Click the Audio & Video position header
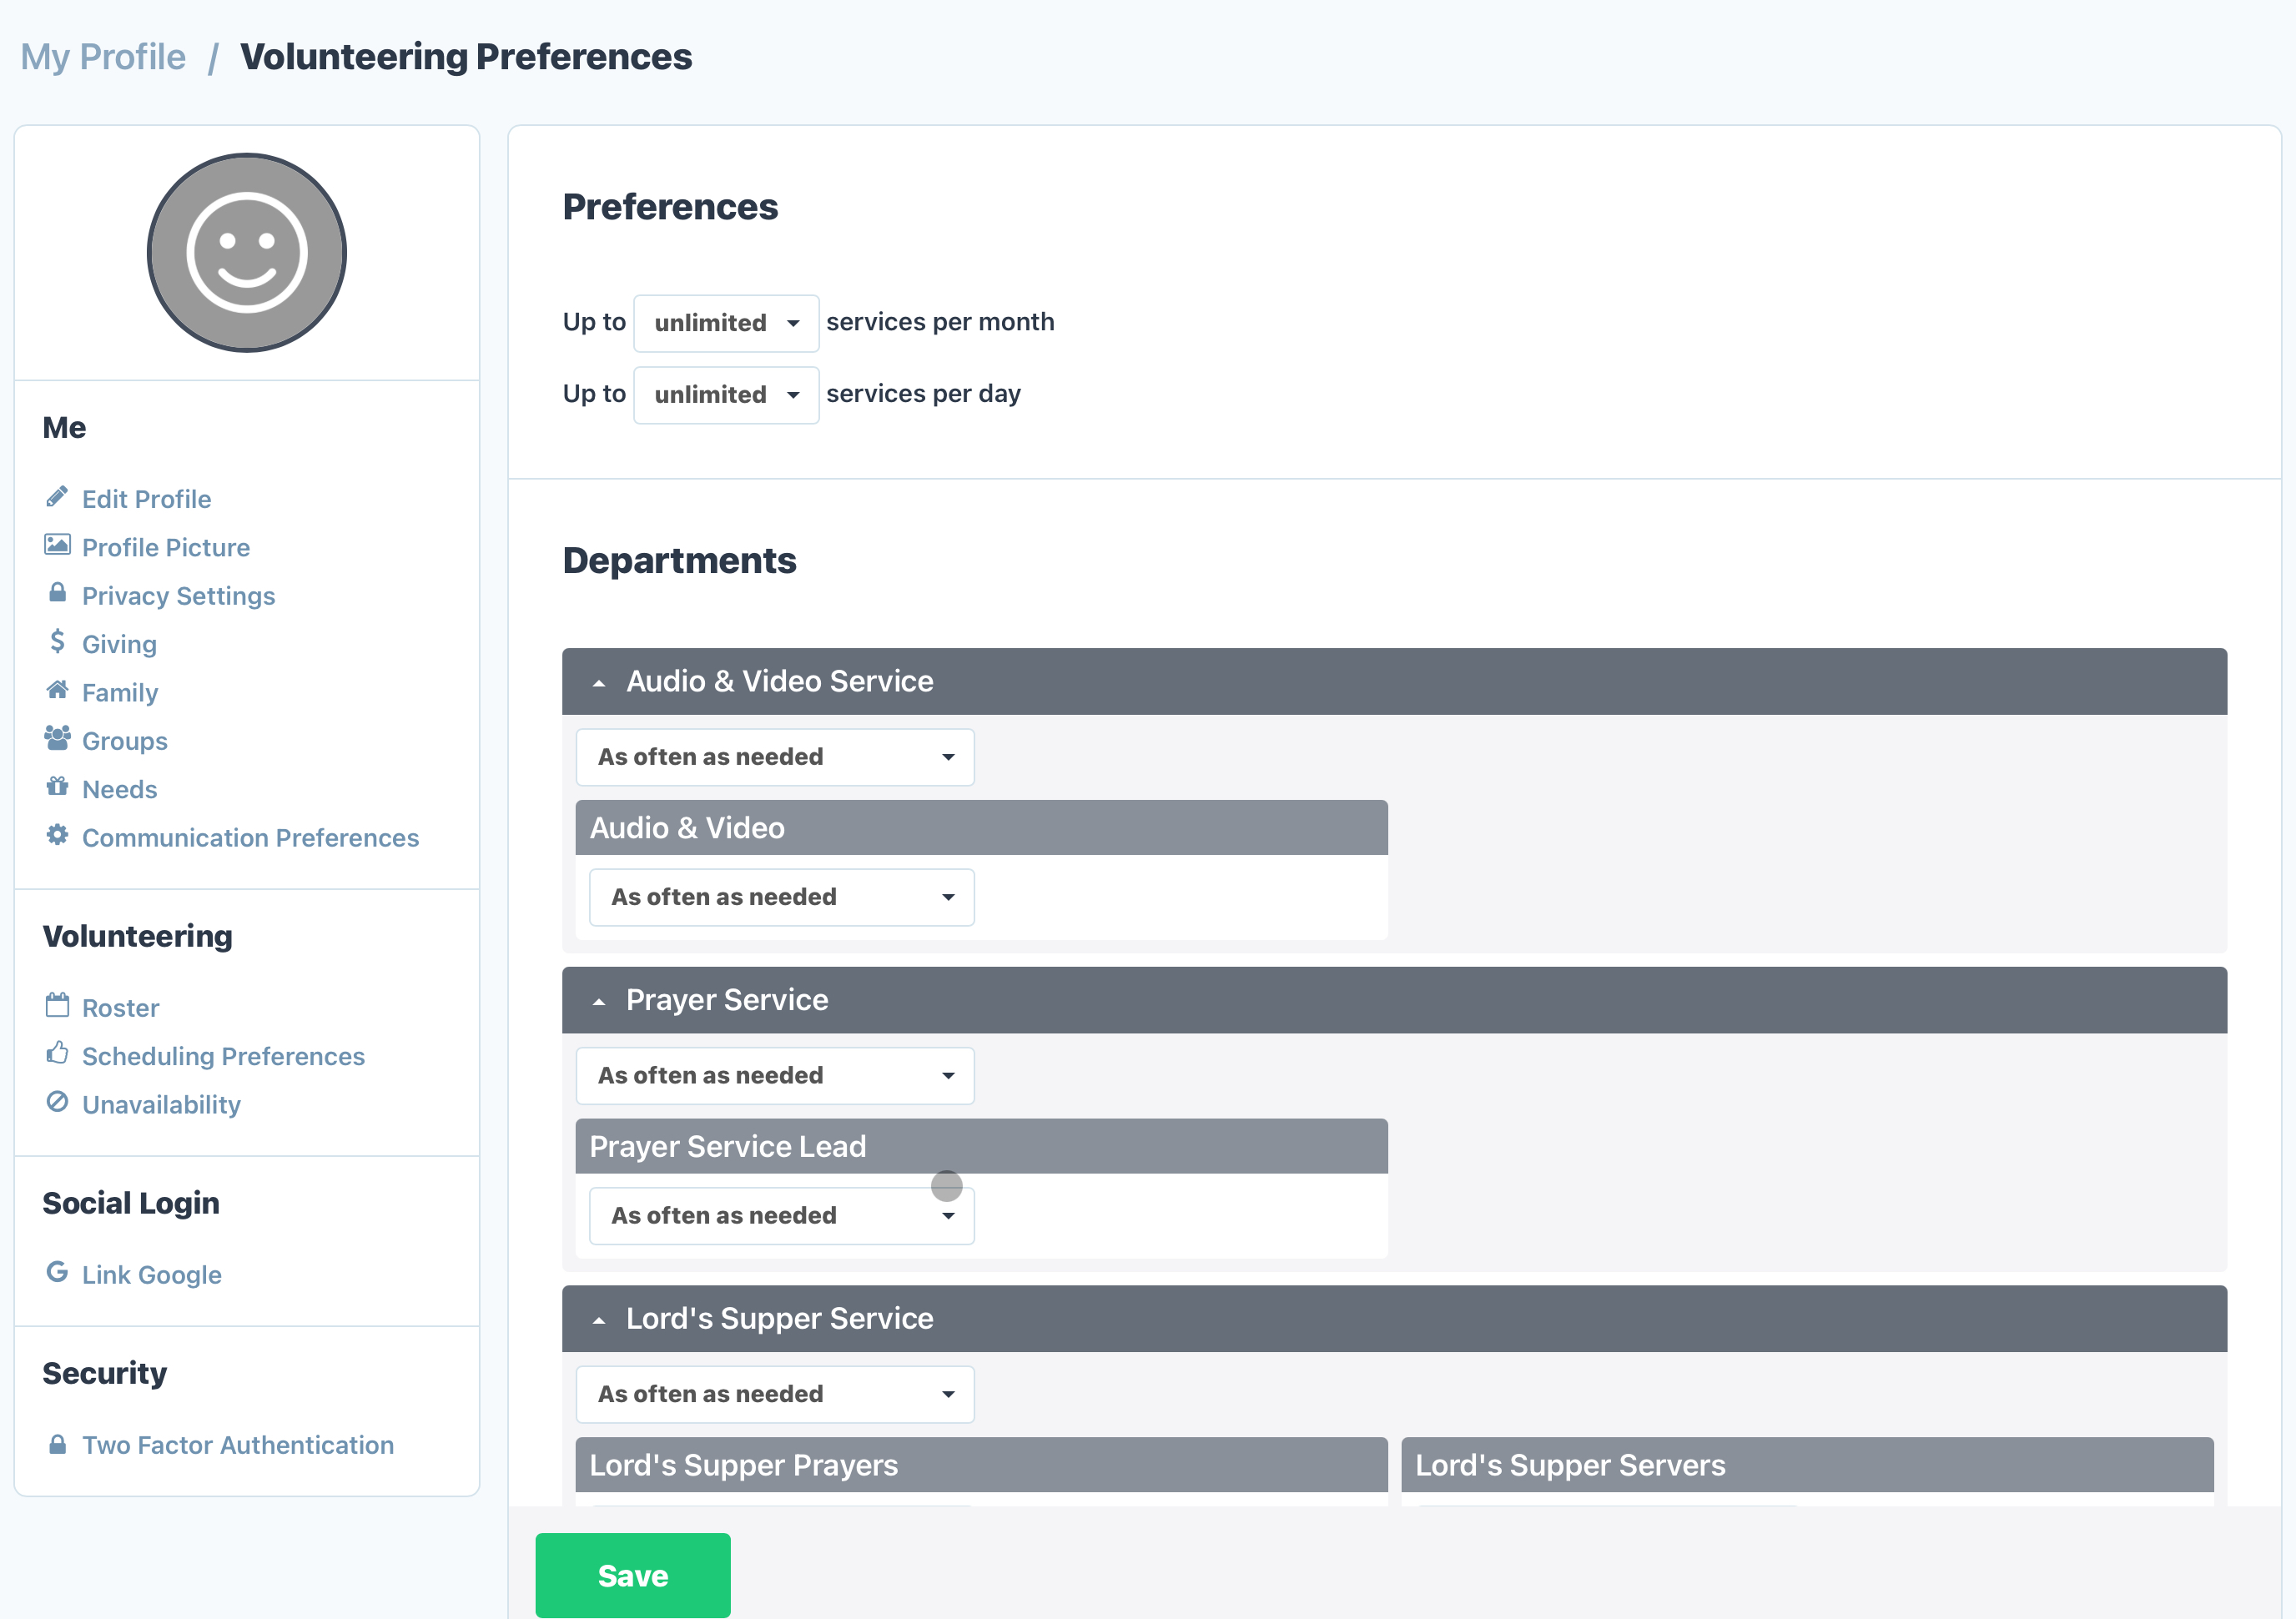The width and height of the screenshot is (2296, 1619). point(981,828)
